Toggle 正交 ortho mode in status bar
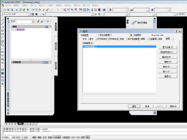 (x=45, y=137)
